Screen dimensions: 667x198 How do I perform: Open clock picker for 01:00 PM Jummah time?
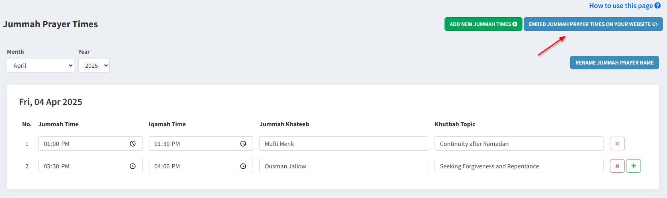click(133, 144)
